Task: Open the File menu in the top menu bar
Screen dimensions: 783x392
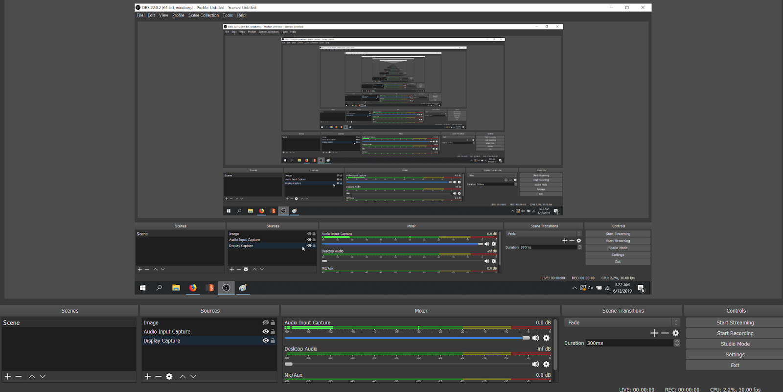Action: point(140,15)
